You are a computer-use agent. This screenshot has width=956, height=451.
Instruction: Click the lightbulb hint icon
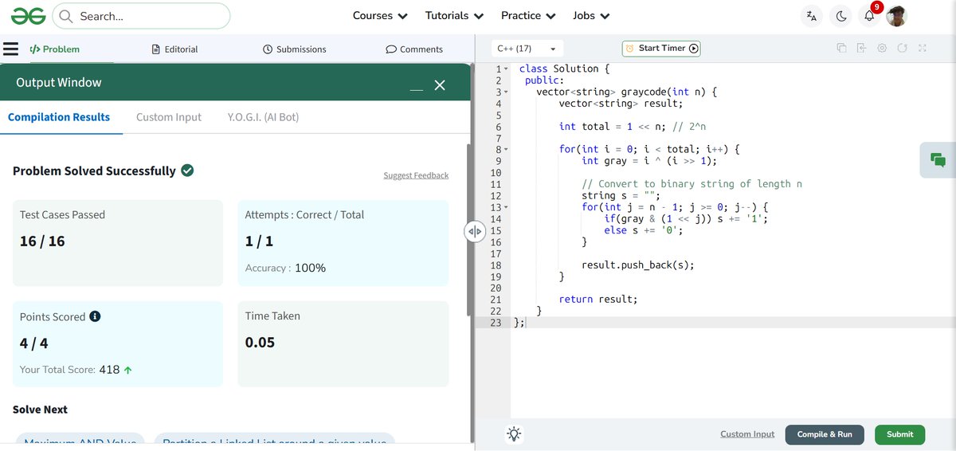(x=515, y=434)
